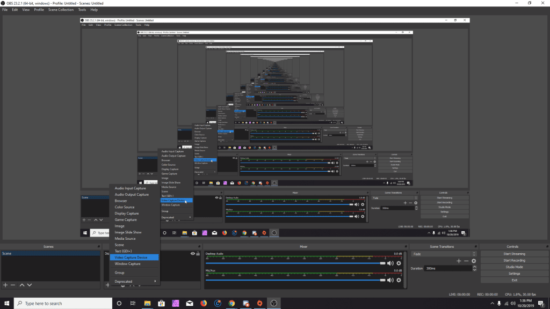Choose Browser from the source menu
This screenshot has height=309, width=550.
(x=134, y=201)
